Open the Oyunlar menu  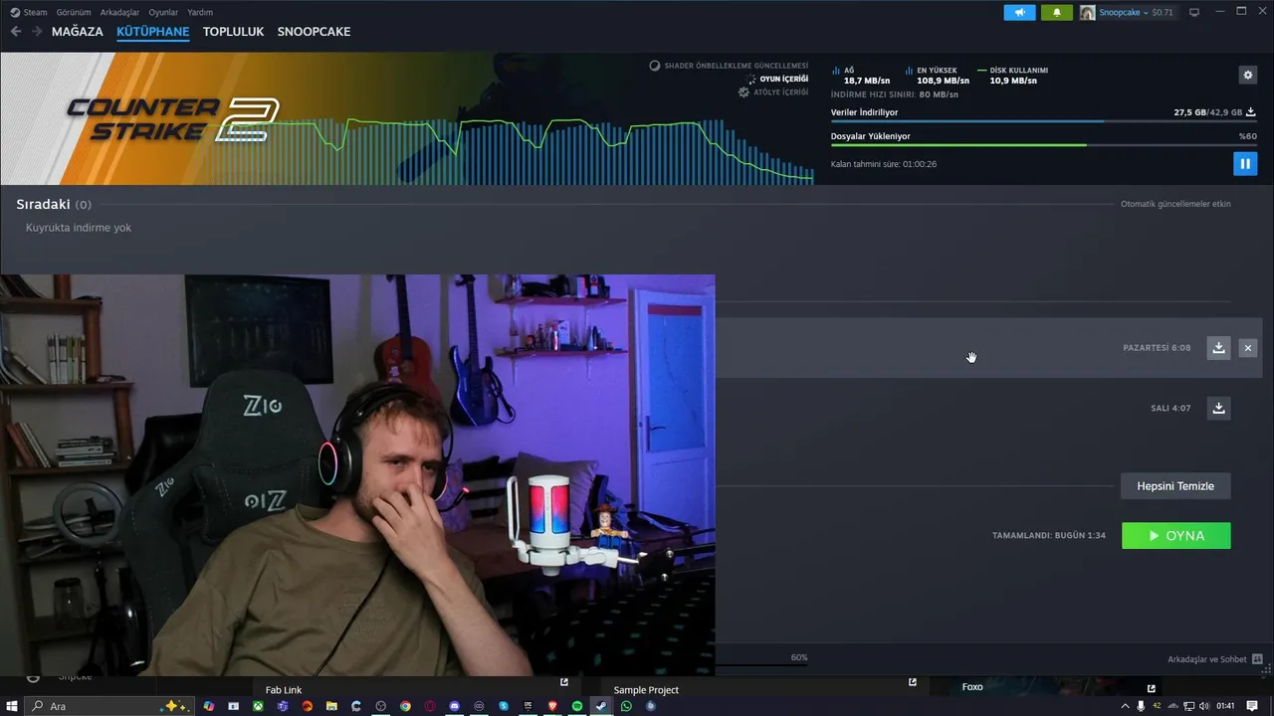pos(163,12)
